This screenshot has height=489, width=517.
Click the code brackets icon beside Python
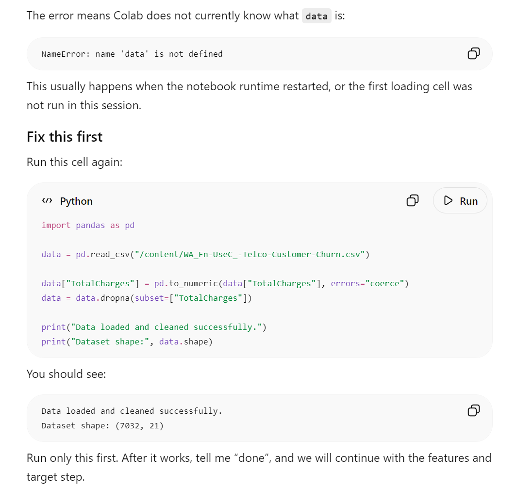pos(47,201)
